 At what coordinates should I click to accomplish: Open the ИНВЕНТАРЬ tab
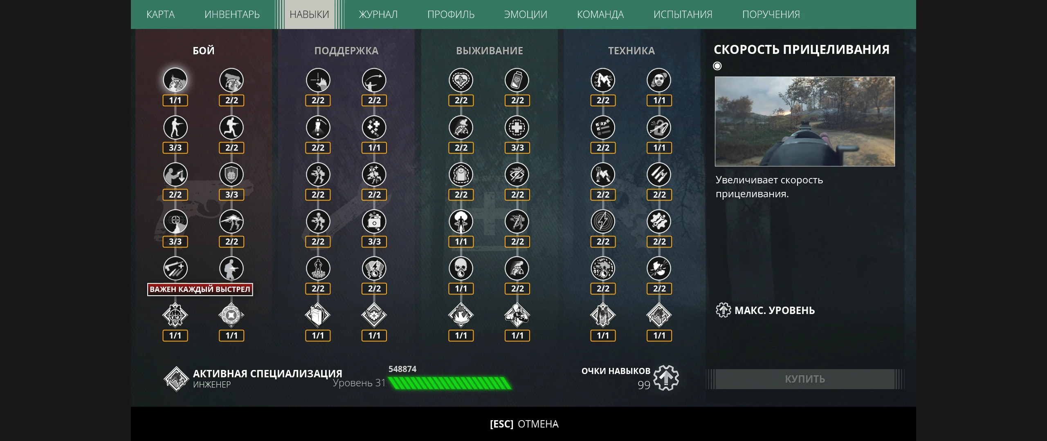[x=232, y=15]
